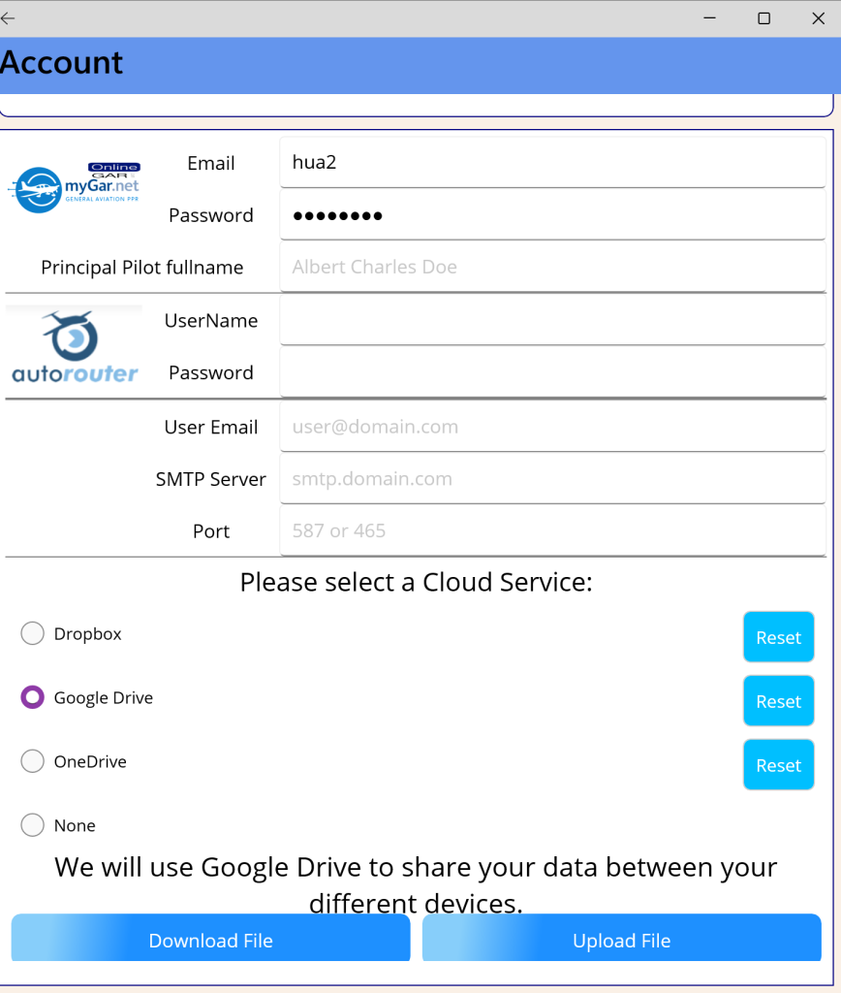Reset the Google Drive connection
The height and width of the screenshot is (993, 841).
pos(778,701)
